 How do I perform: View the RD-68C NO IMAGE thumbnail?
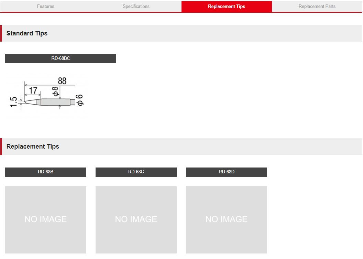click(x=136, y=219)
